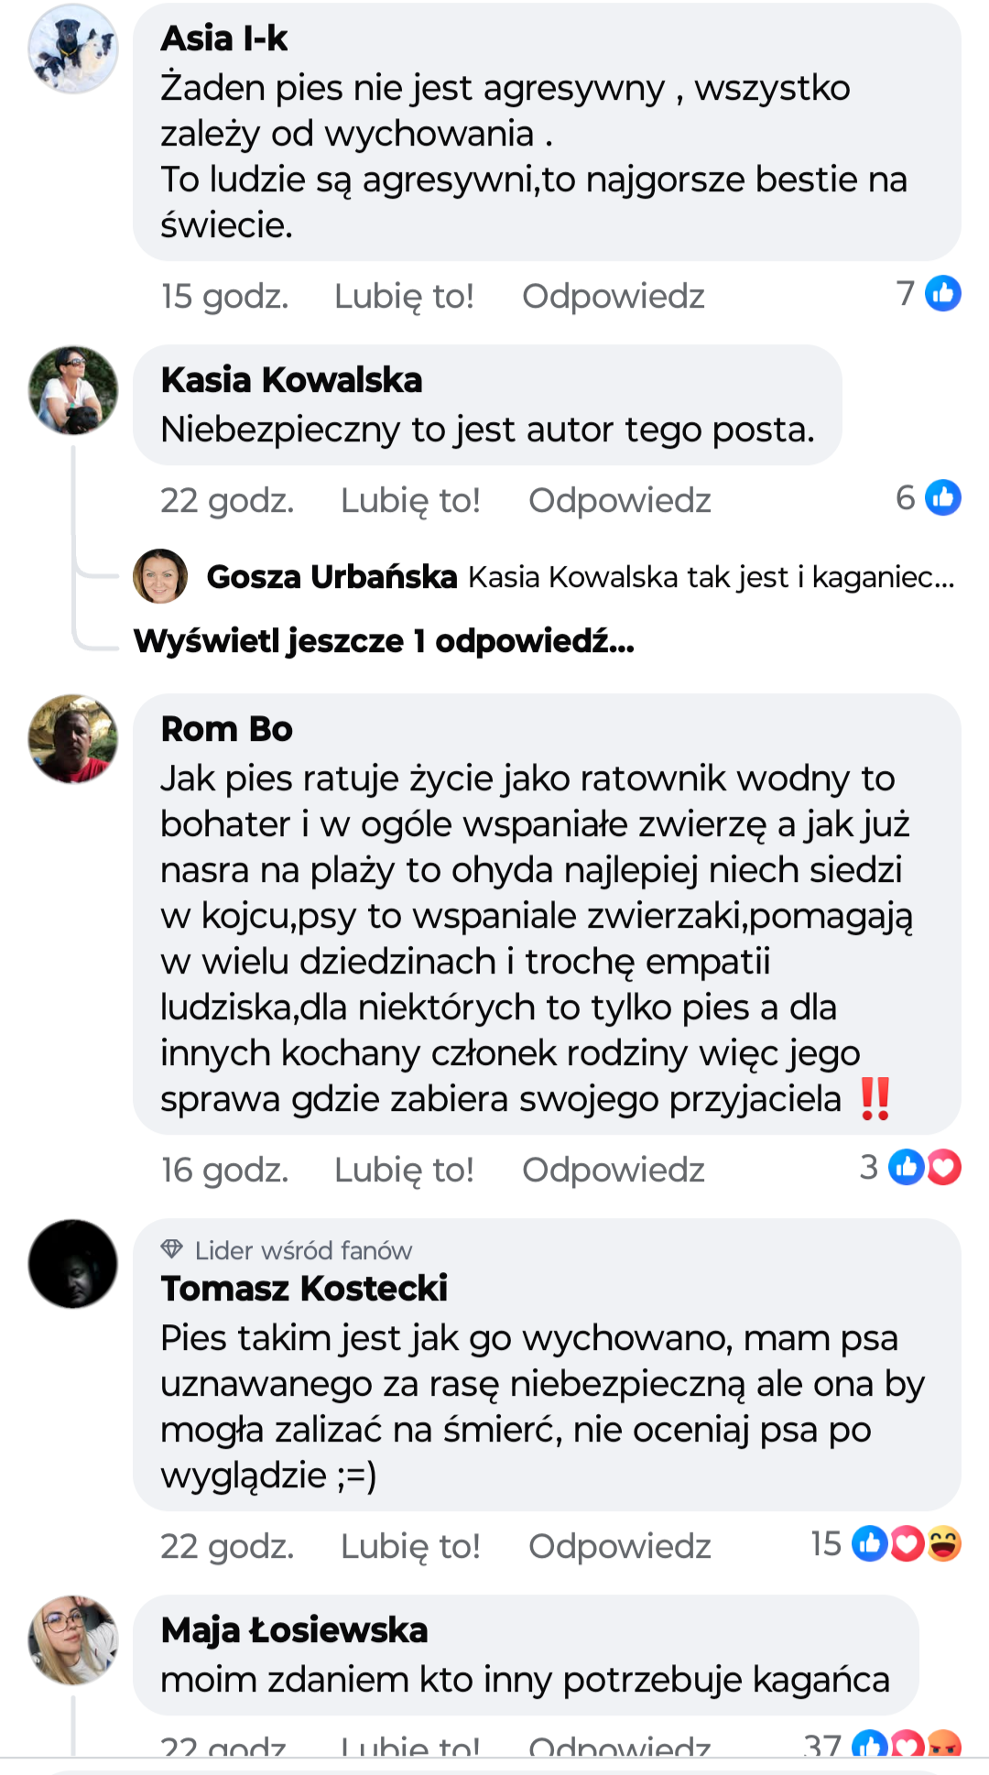Expand 'Wyświetl jeszcze 1 odpowiedź...' replies
Viewport: 989px width, 1775px height.
click(384, 641)
